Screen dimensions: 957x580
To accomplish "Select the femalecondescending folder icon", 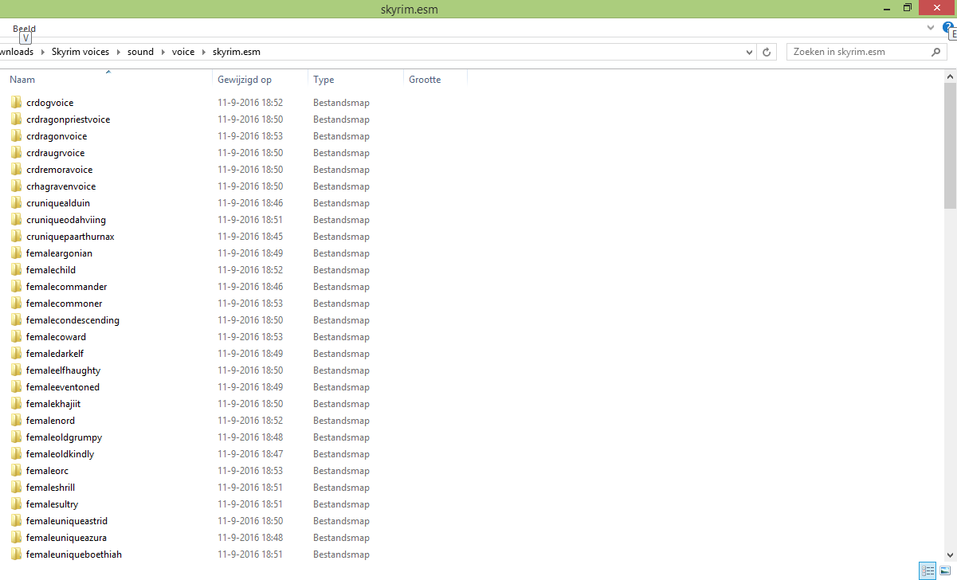I will pos(16,320).
